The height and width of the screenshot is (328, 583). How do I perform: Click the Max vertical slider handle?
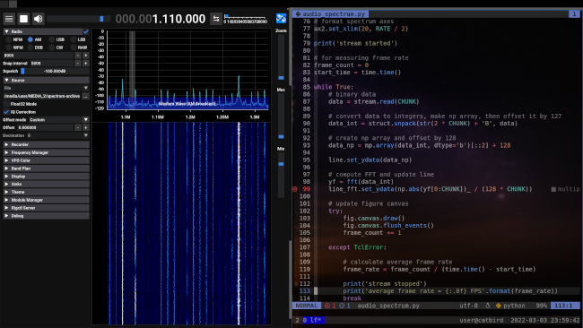point(281,137)
